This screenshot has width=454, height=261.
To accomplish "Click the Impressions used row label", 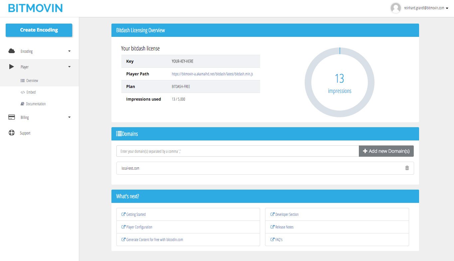I will (x=144, y=99).
